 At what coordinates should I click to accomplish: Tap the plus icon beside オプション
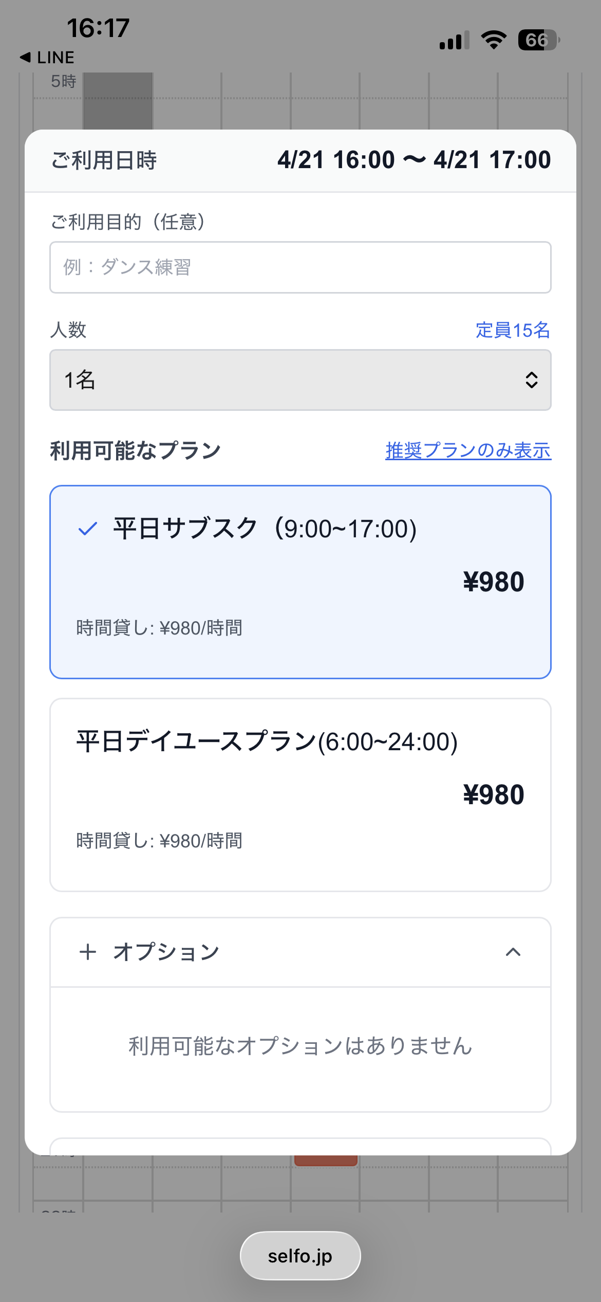pos(88,952)
